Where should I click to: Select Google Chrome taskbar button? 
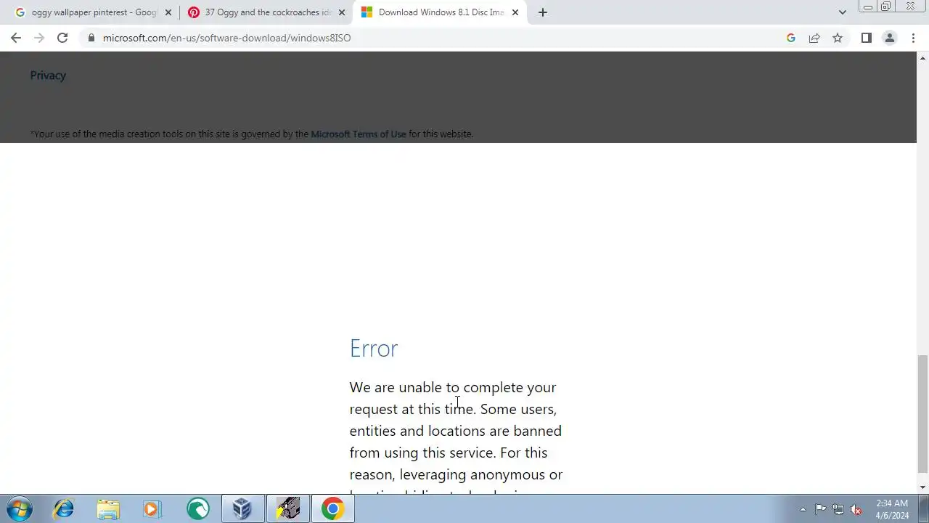[x=333, y=508]
